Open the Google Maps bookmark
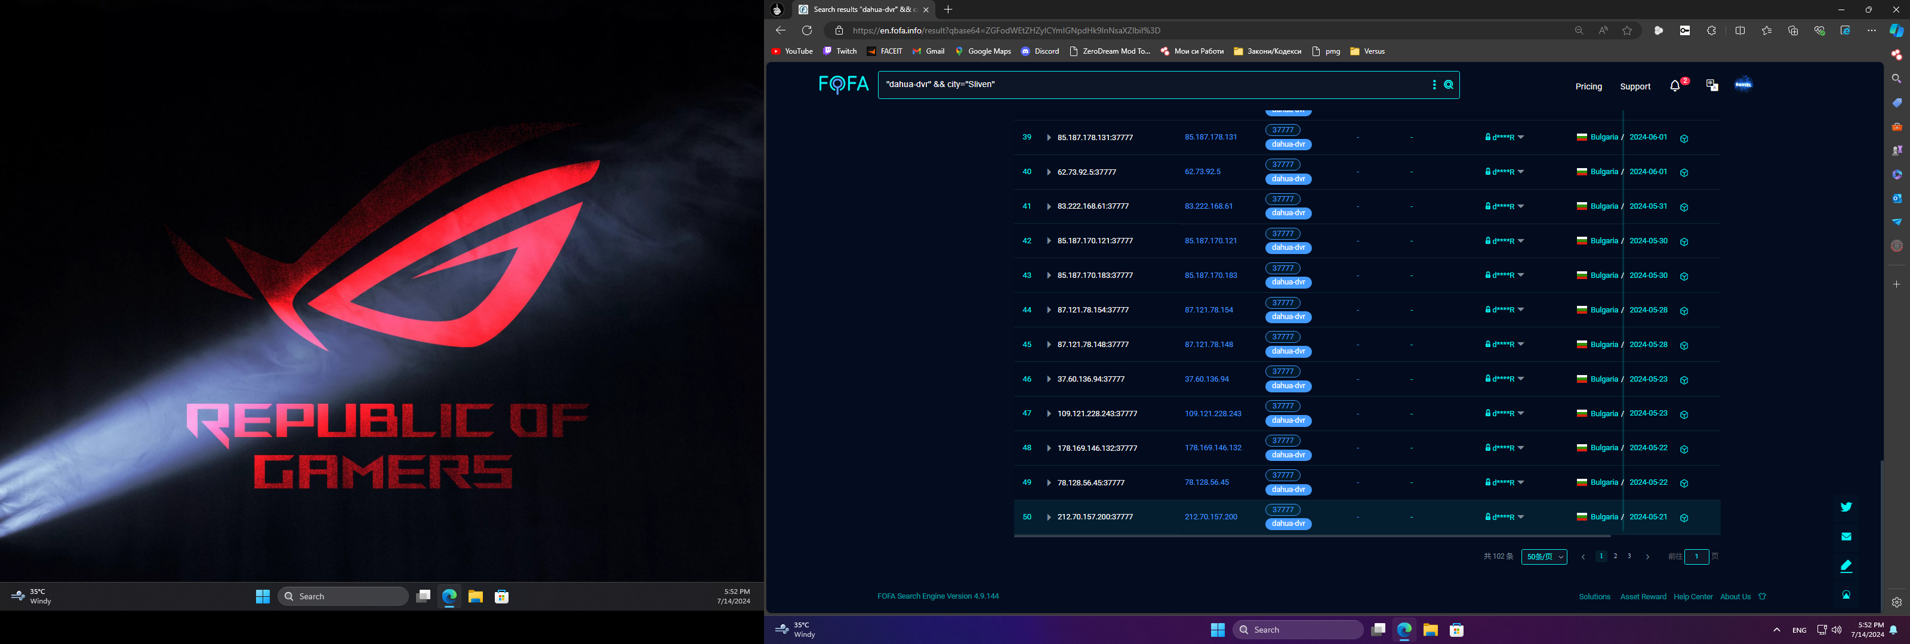 [983, 51]
